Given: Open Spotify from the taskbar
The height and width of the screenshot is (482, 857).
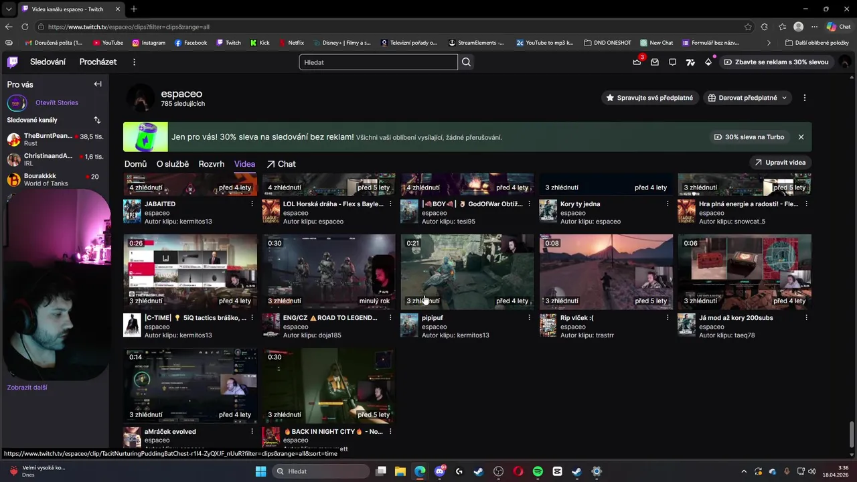Looking at the screenshot, I should [x=538, y=471].
